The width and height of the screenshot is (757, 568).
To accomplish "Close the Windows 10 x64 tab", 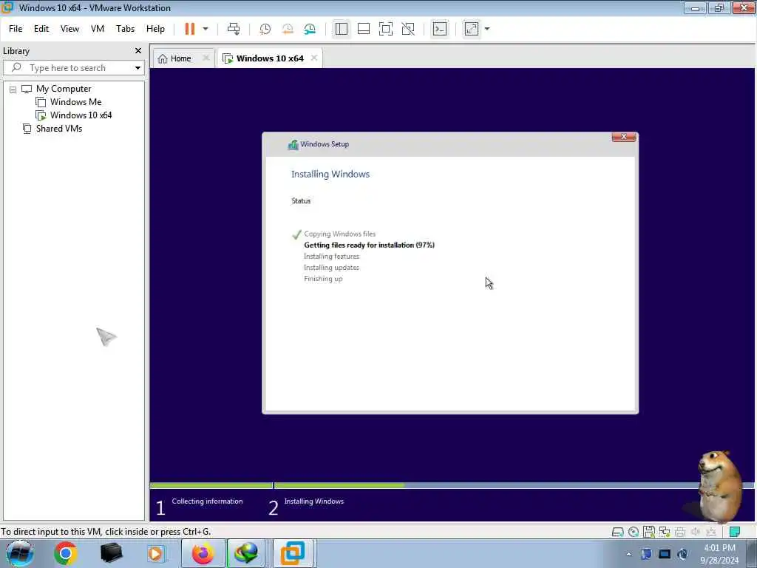I will (x=314, y=58).
